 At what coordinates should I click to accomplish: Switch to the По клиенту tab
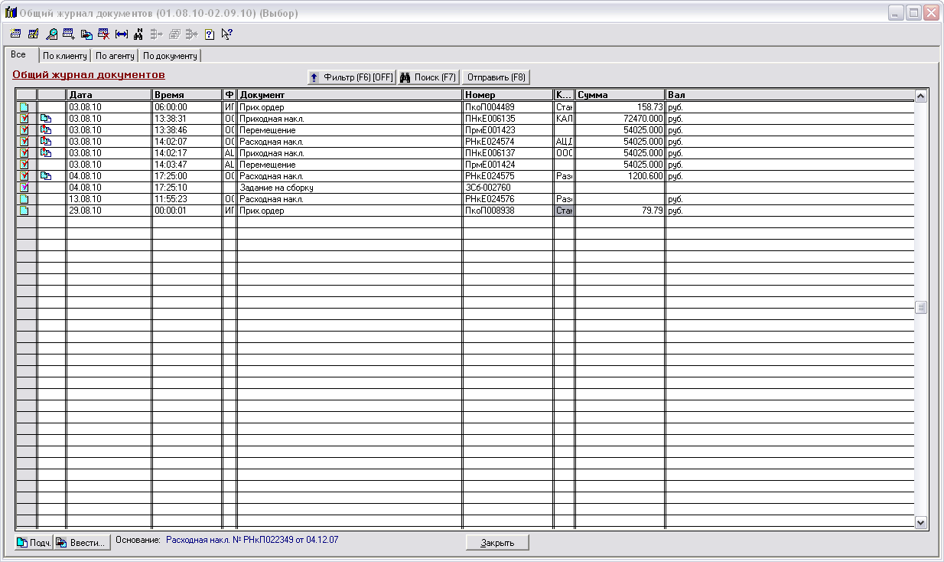[64, 56]
